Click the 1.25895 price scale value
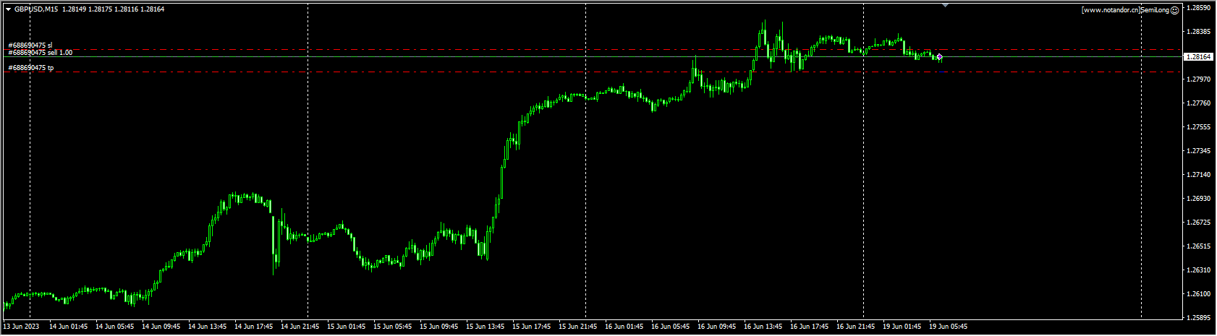Image resolution: width=1217 pixels, height=336 pixels. click(1199, 318)
